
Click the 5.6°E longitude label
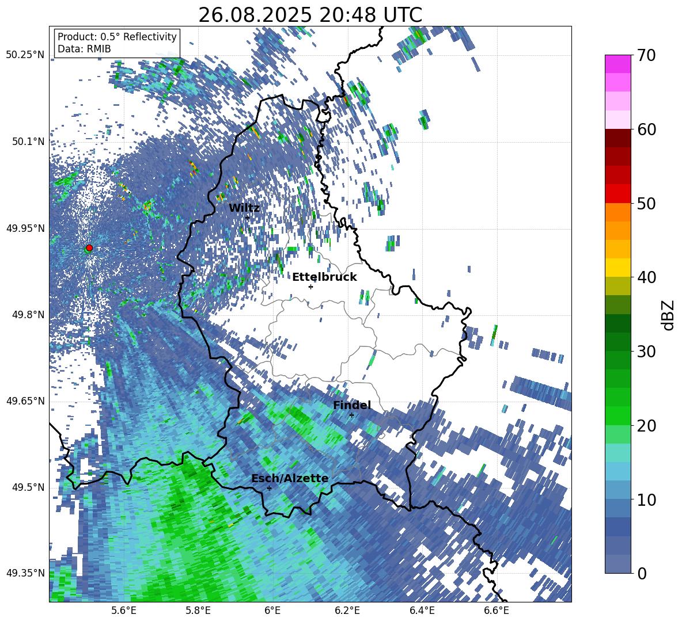[x=123, y=611]
